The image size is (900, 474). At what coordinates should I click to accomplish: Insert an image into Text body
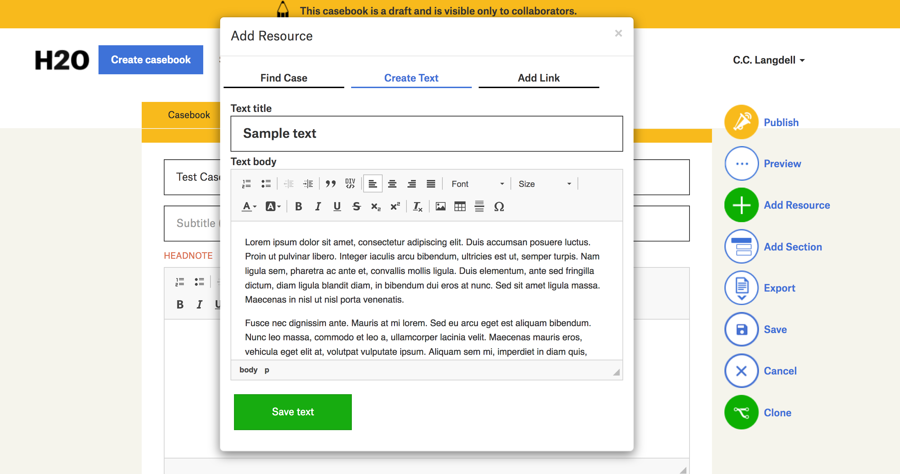click(x=441, y=207)
